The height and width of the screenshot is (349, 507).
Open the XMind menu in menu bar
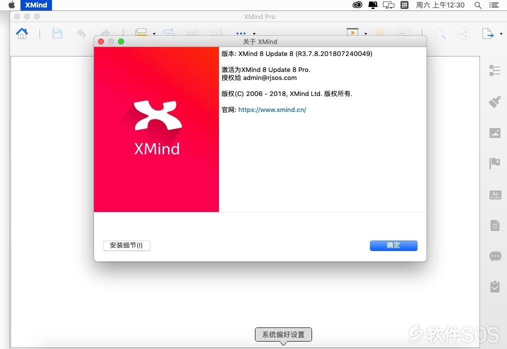click(x=36, y=5)
